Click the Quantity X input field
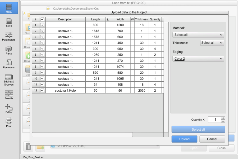Screen dimensions: 238x159 pos(215,120)
